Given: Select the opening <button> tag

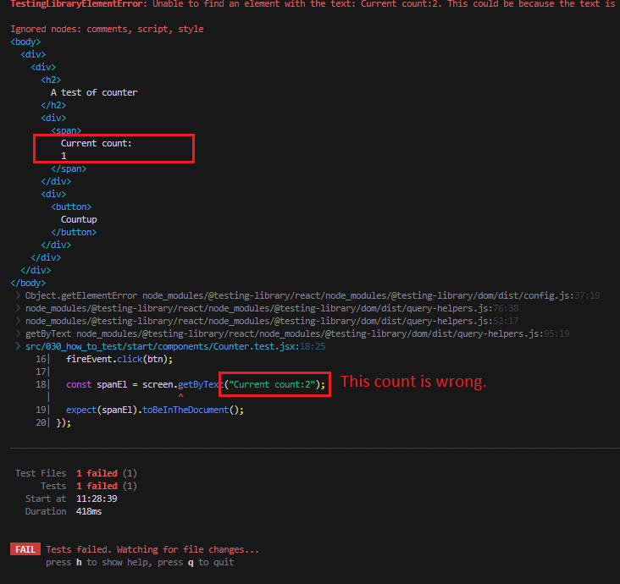Looking at the screenshot, I should (x=71, y=207).
